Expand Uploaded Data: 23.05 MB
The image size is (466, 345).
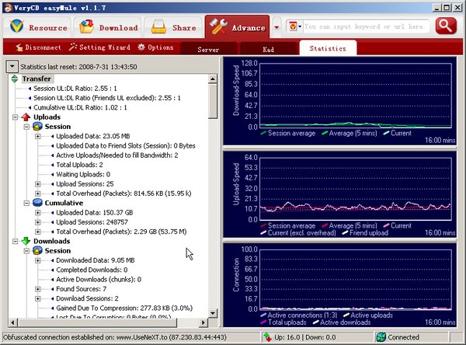click(38, 136)
